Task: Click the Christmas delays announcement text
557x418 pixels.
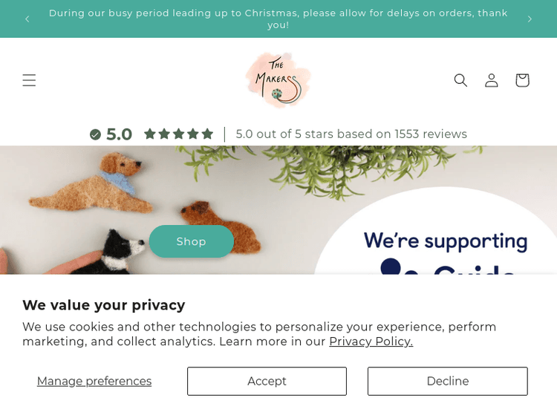Action: pos(278,19)
